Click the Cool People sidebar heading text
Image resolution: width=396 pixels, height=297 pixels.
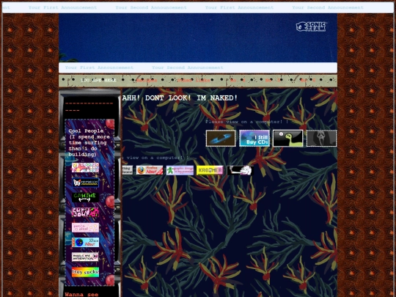pos(89,143)
